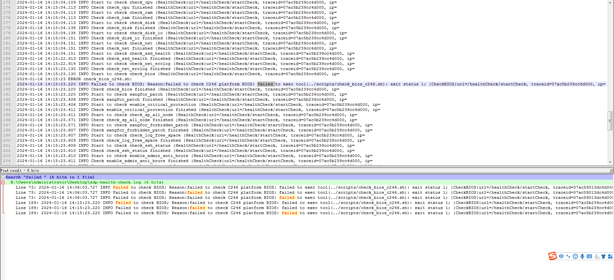This screenshot has height=280, width=614.
Task: Click the highlighted "failed" word on line 189
Action: click(265, 84)
